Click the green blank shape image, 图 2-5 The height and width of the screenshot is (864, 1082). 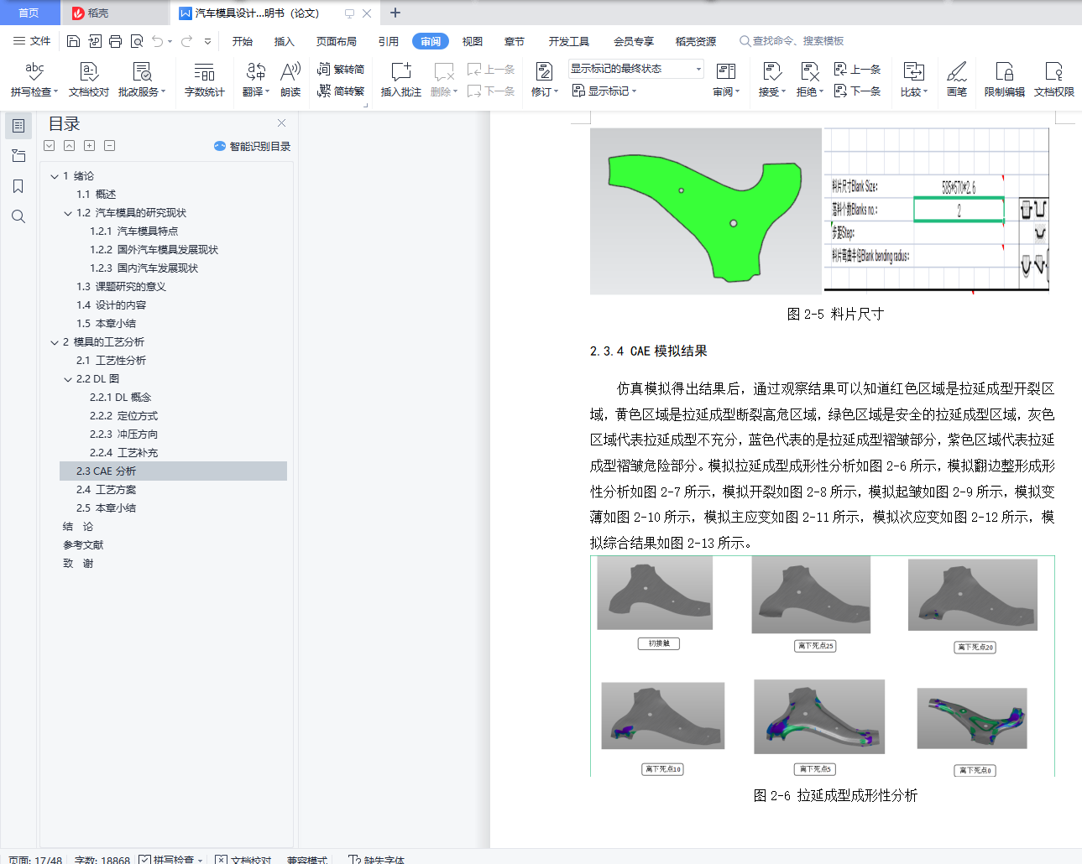click(x=706, y=211)
